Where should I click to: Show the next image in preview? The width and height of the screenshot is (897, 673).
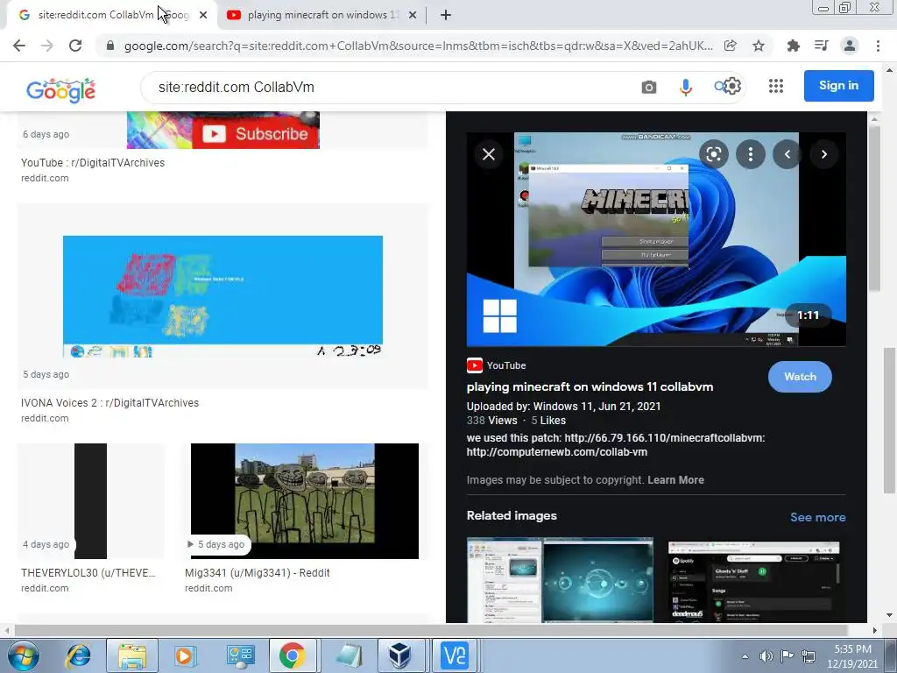tap(823, 154)
